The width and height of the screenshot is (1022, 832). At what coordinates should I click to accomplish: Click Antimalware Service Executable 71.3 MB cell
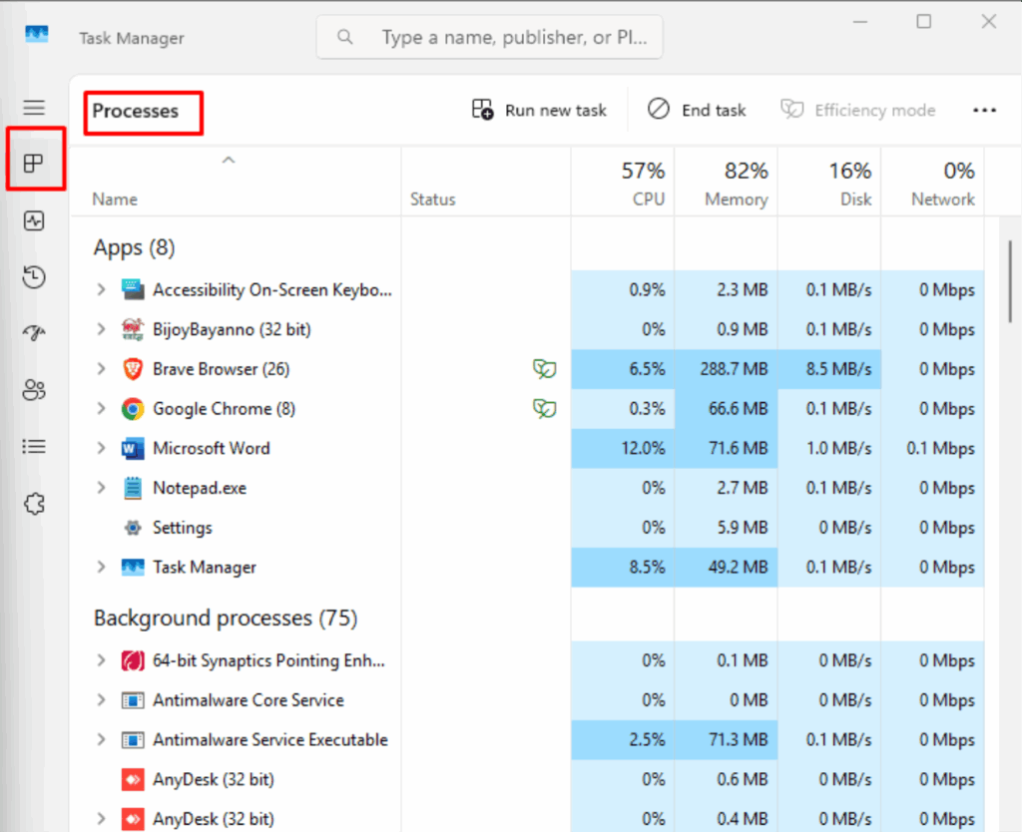(727, 740)
